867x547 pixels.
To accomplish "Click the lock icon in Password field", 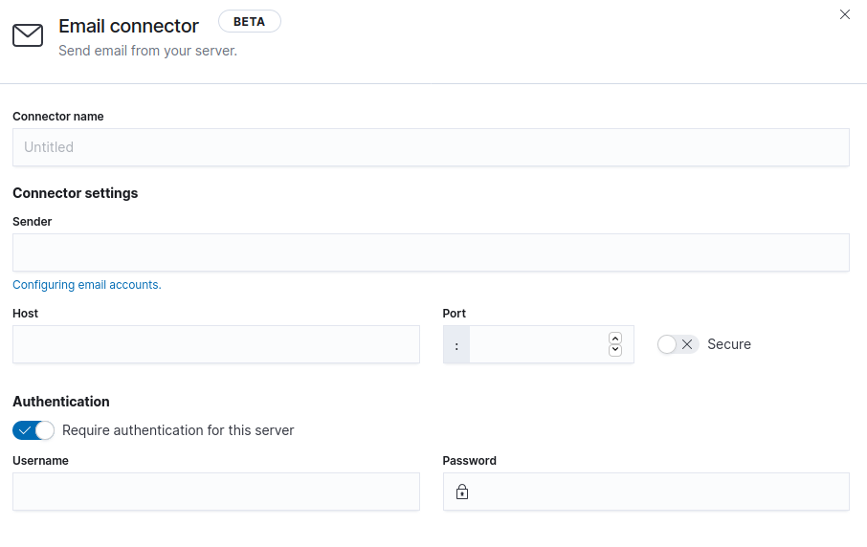I will (x=462, y=492).
